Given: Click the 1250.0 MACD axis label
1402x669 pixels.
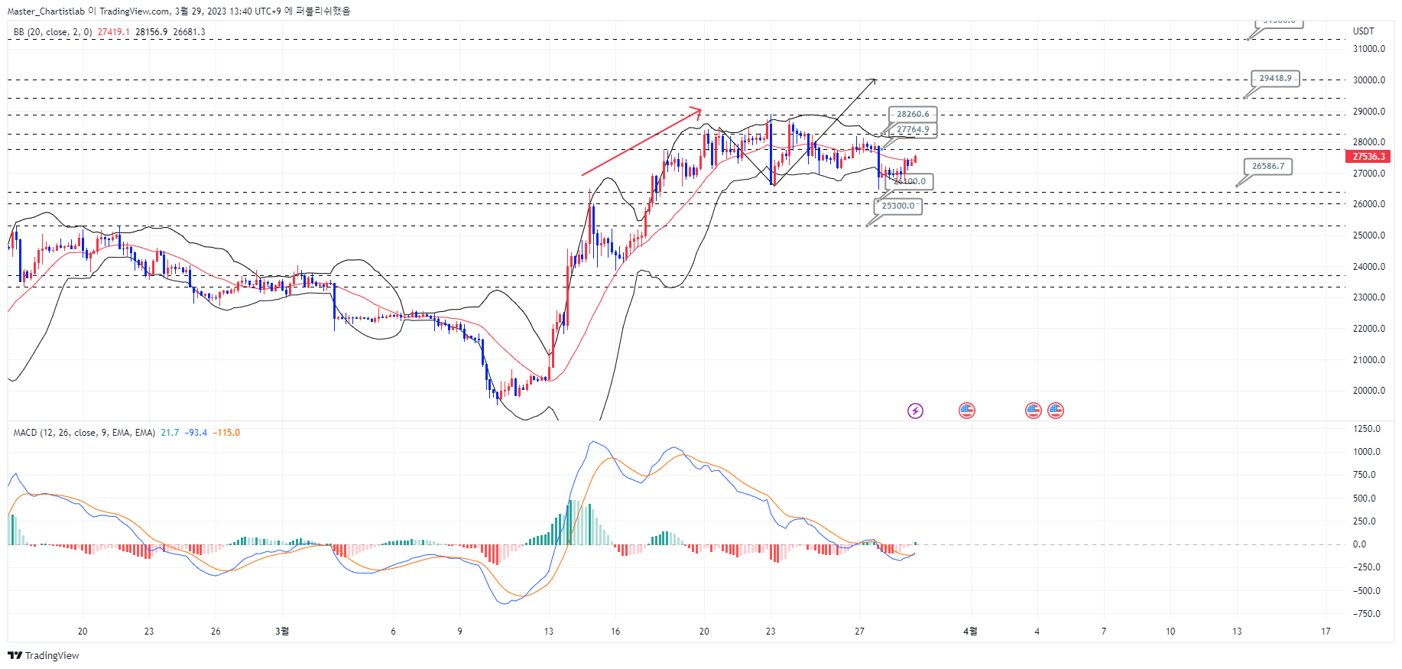Looking at the screenshot, I should pyautogui.click(x=1367, y=429).
